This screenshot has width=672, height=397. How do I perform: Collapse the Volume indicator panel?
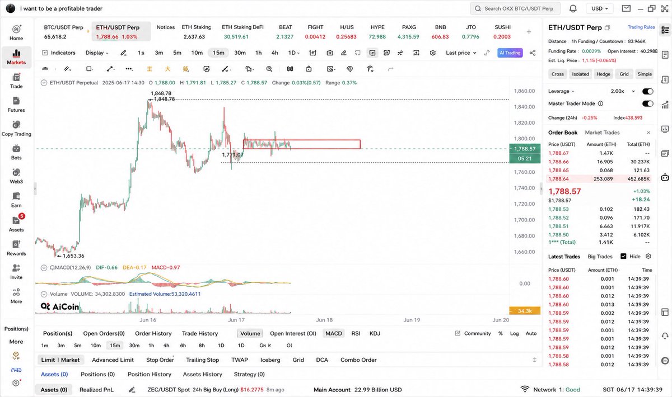pyautogui.click(x=44, y=294)
